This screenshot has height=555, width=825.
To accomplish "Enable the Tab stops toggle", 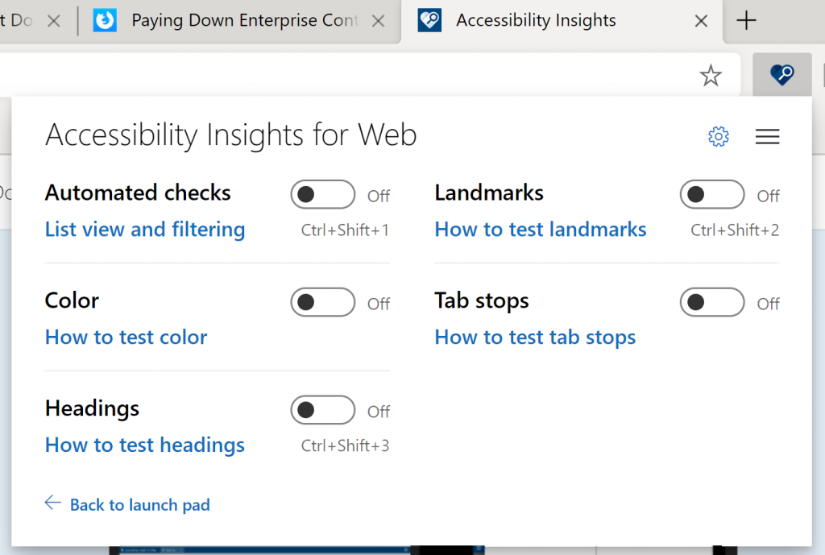I will [x=712, y=302].
